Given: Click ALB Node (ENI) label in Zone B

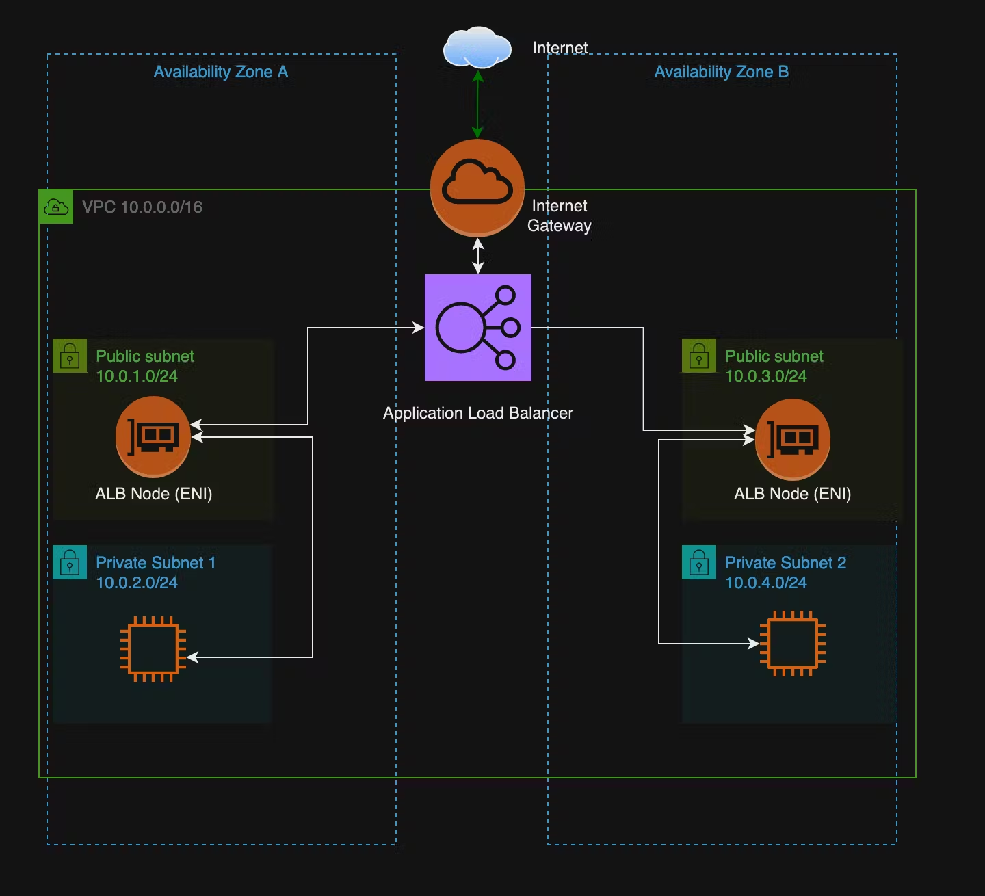Looking at the screenshot, I should click(x=793, y=494).
